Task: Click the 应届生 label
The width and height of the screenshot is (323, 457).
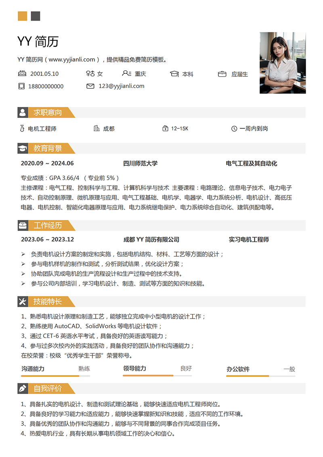Action: 240,74
